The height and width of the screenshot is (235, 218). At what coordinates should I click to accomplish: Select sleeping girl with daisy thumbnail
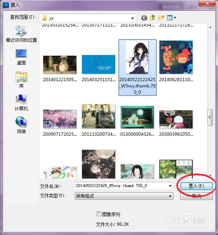[137, 171]
